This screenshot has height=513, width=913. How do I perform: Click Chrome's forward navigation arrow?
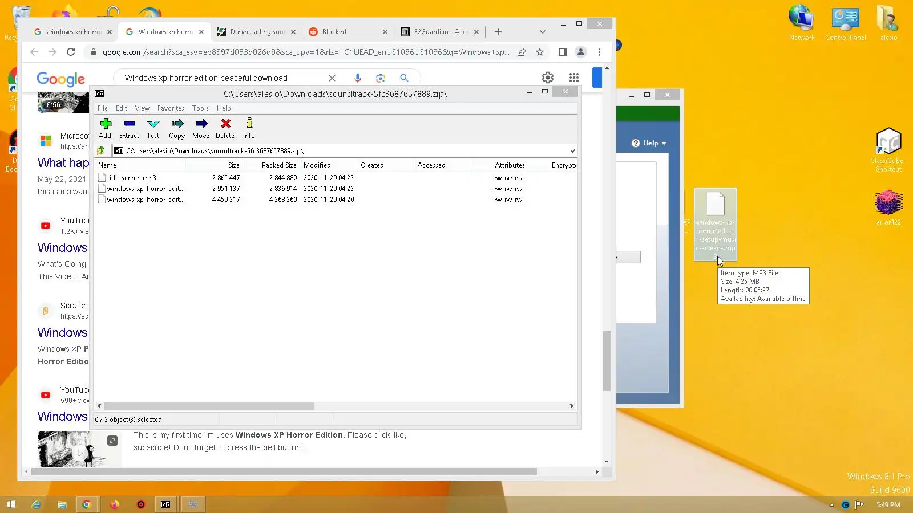(x=52, y=52)
